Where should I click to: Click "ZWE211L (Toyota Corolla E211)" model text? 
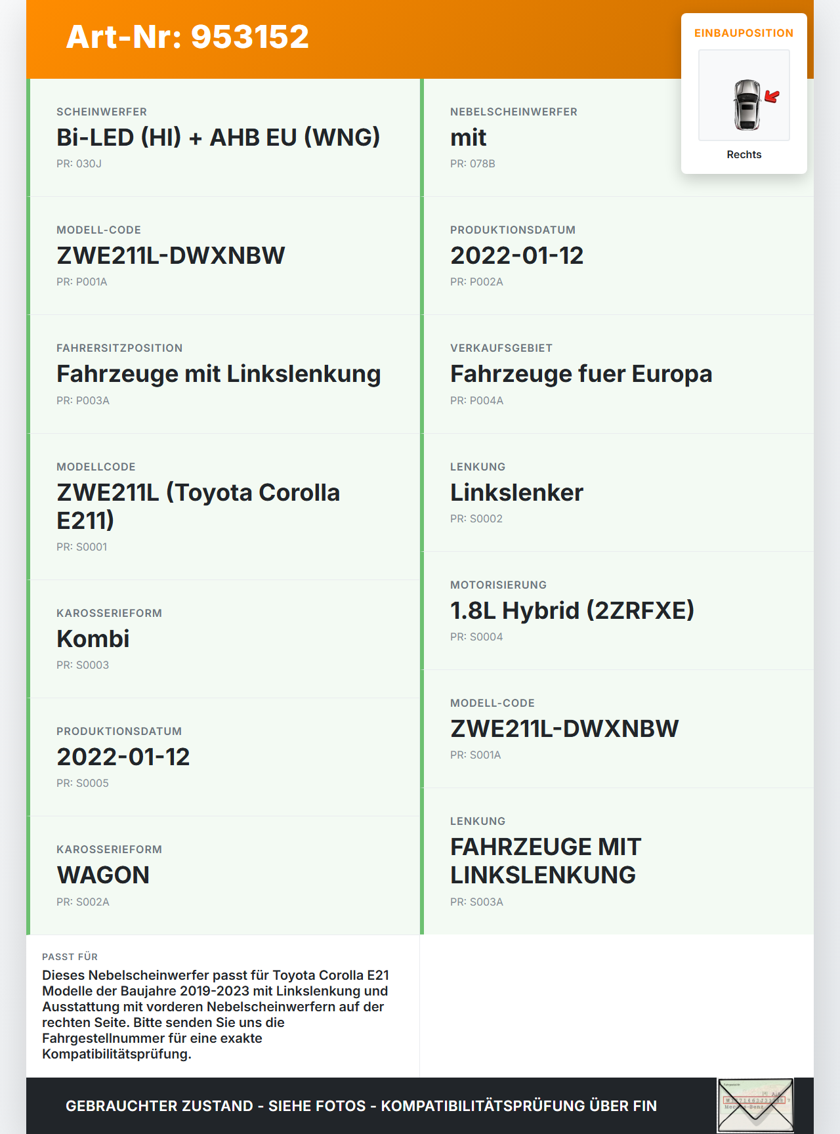198,506
